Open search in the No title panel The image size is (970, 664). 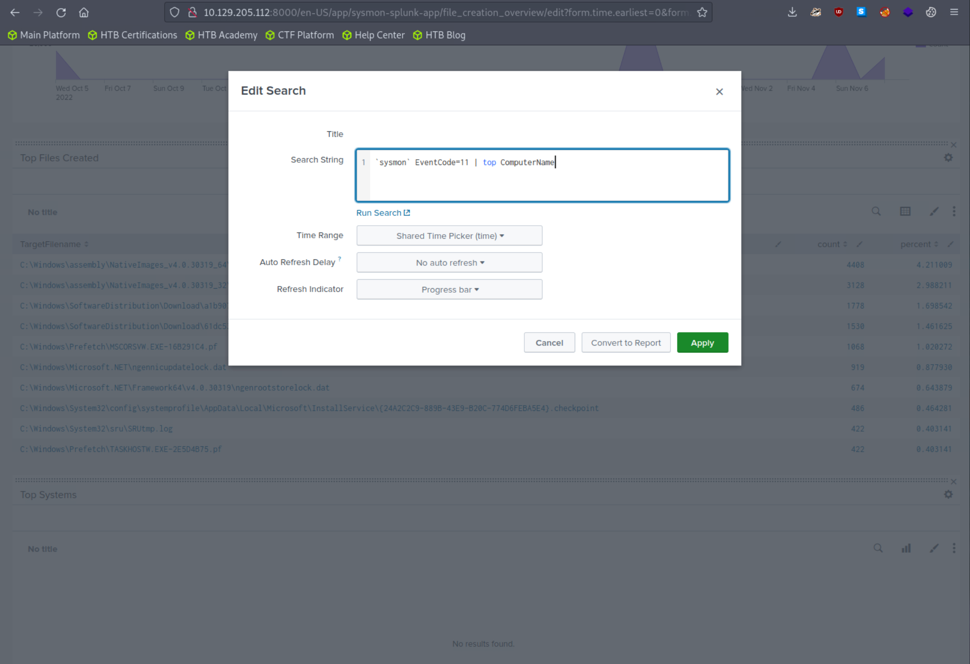coord(876,211)
